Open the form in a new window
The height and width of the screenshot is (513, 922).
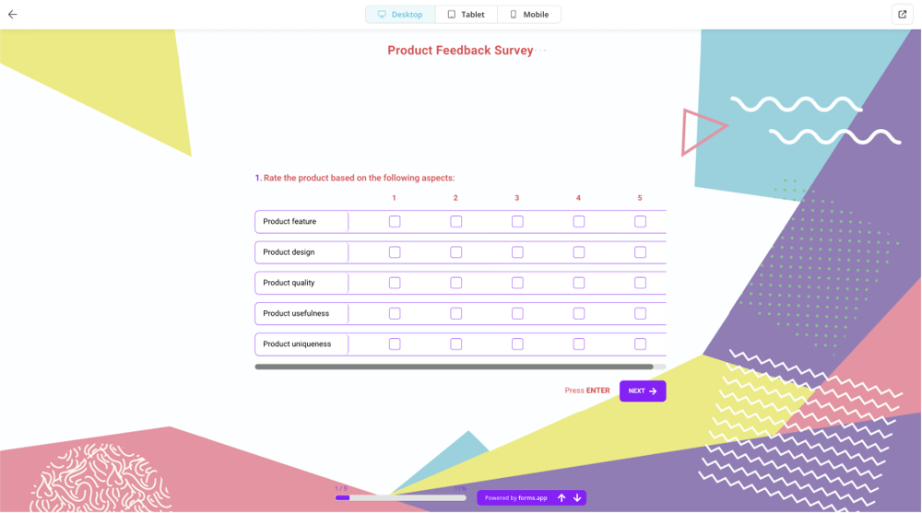tap(902, 14)
